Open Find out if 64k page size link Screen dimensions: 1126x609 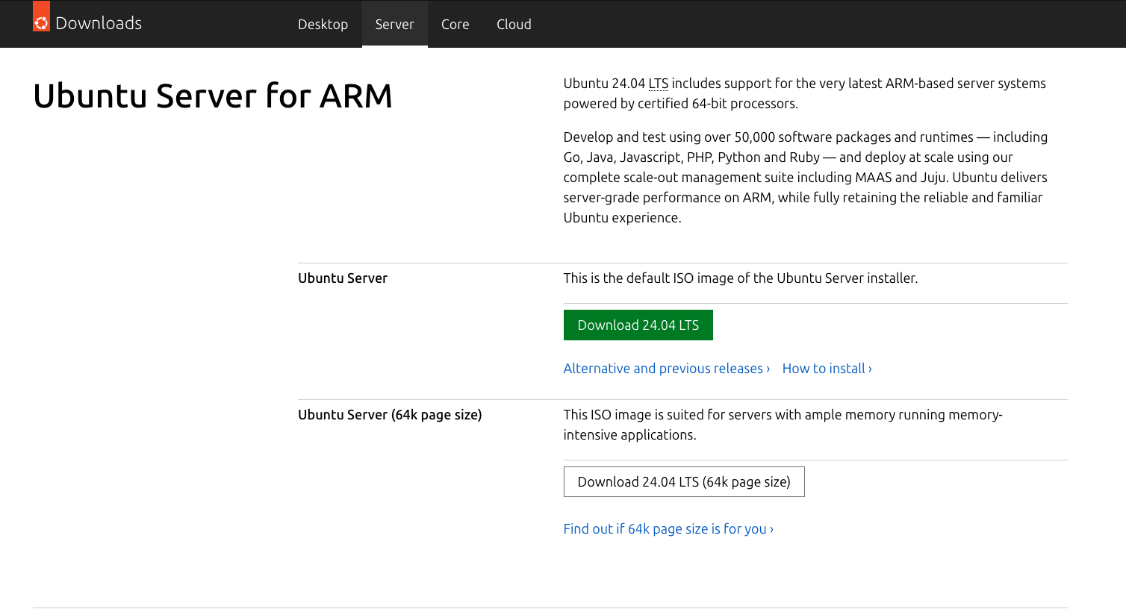coord(668,528)
